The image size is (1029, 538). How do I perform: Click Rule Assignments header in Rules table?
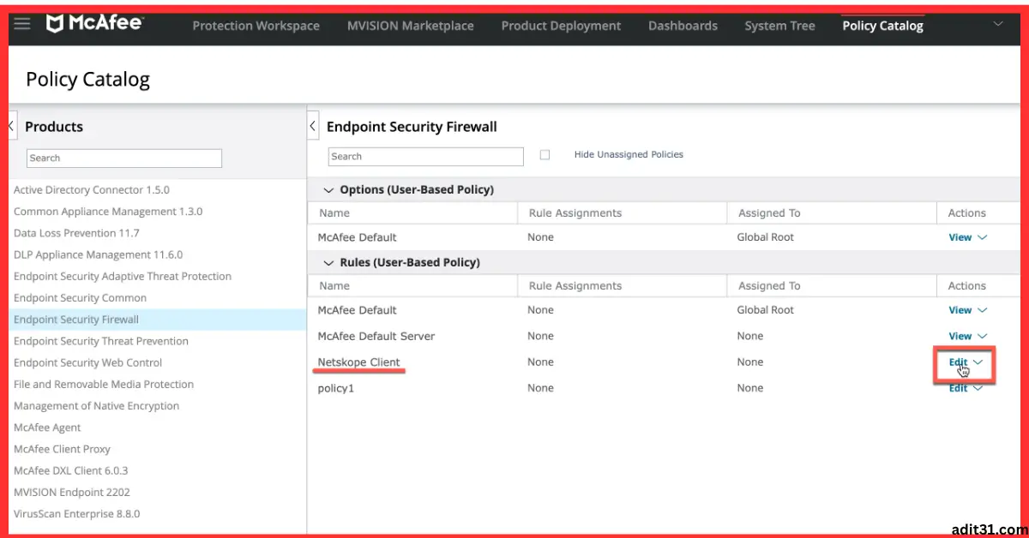pyautogui.click(x=575, y=286)
